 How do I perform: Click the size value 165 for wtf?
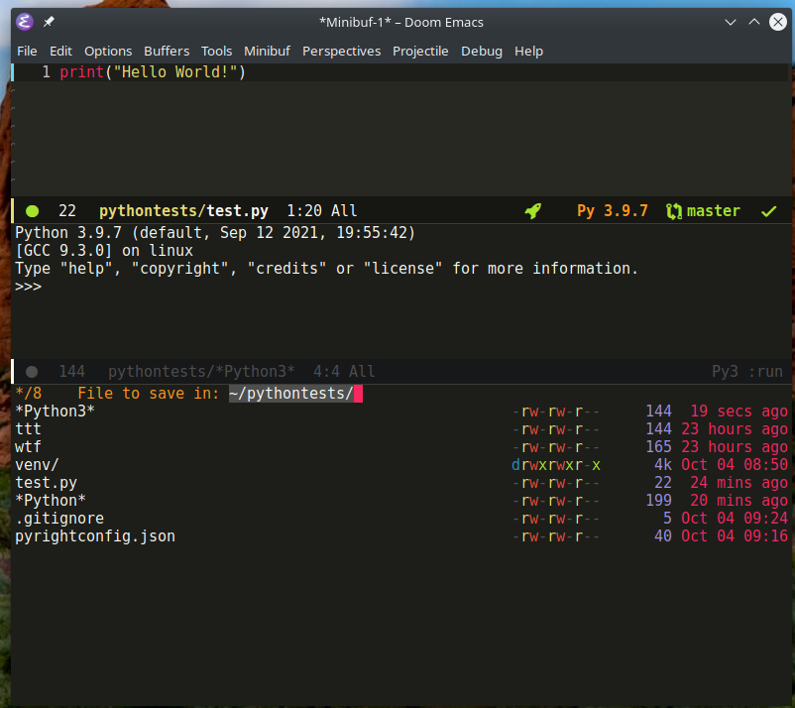[658, 447]
